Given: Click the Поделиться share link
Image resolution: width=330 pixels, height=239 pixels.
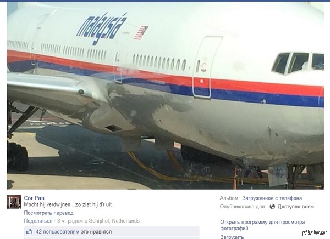Looking at the screenshot, I should click(38, 221).
